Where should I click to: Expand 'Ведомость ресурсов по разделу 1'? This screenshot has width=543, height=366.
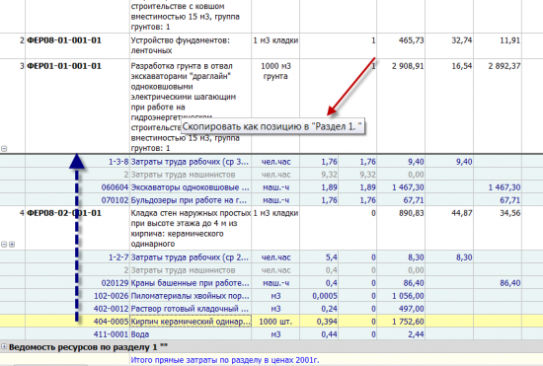click(x=4, y=346)
